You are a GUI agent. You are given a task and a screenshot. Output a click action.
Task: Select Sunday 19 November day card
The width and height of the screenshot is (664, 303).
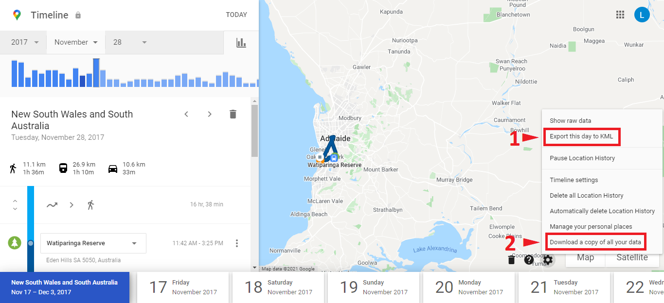(x=374, y=287)
